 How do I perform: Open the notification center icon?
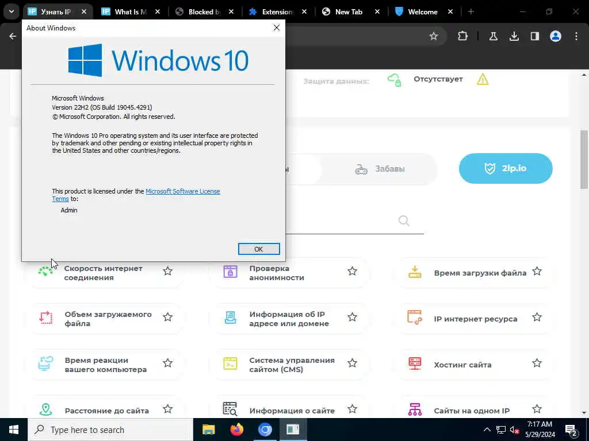click(x=571, y=430)
